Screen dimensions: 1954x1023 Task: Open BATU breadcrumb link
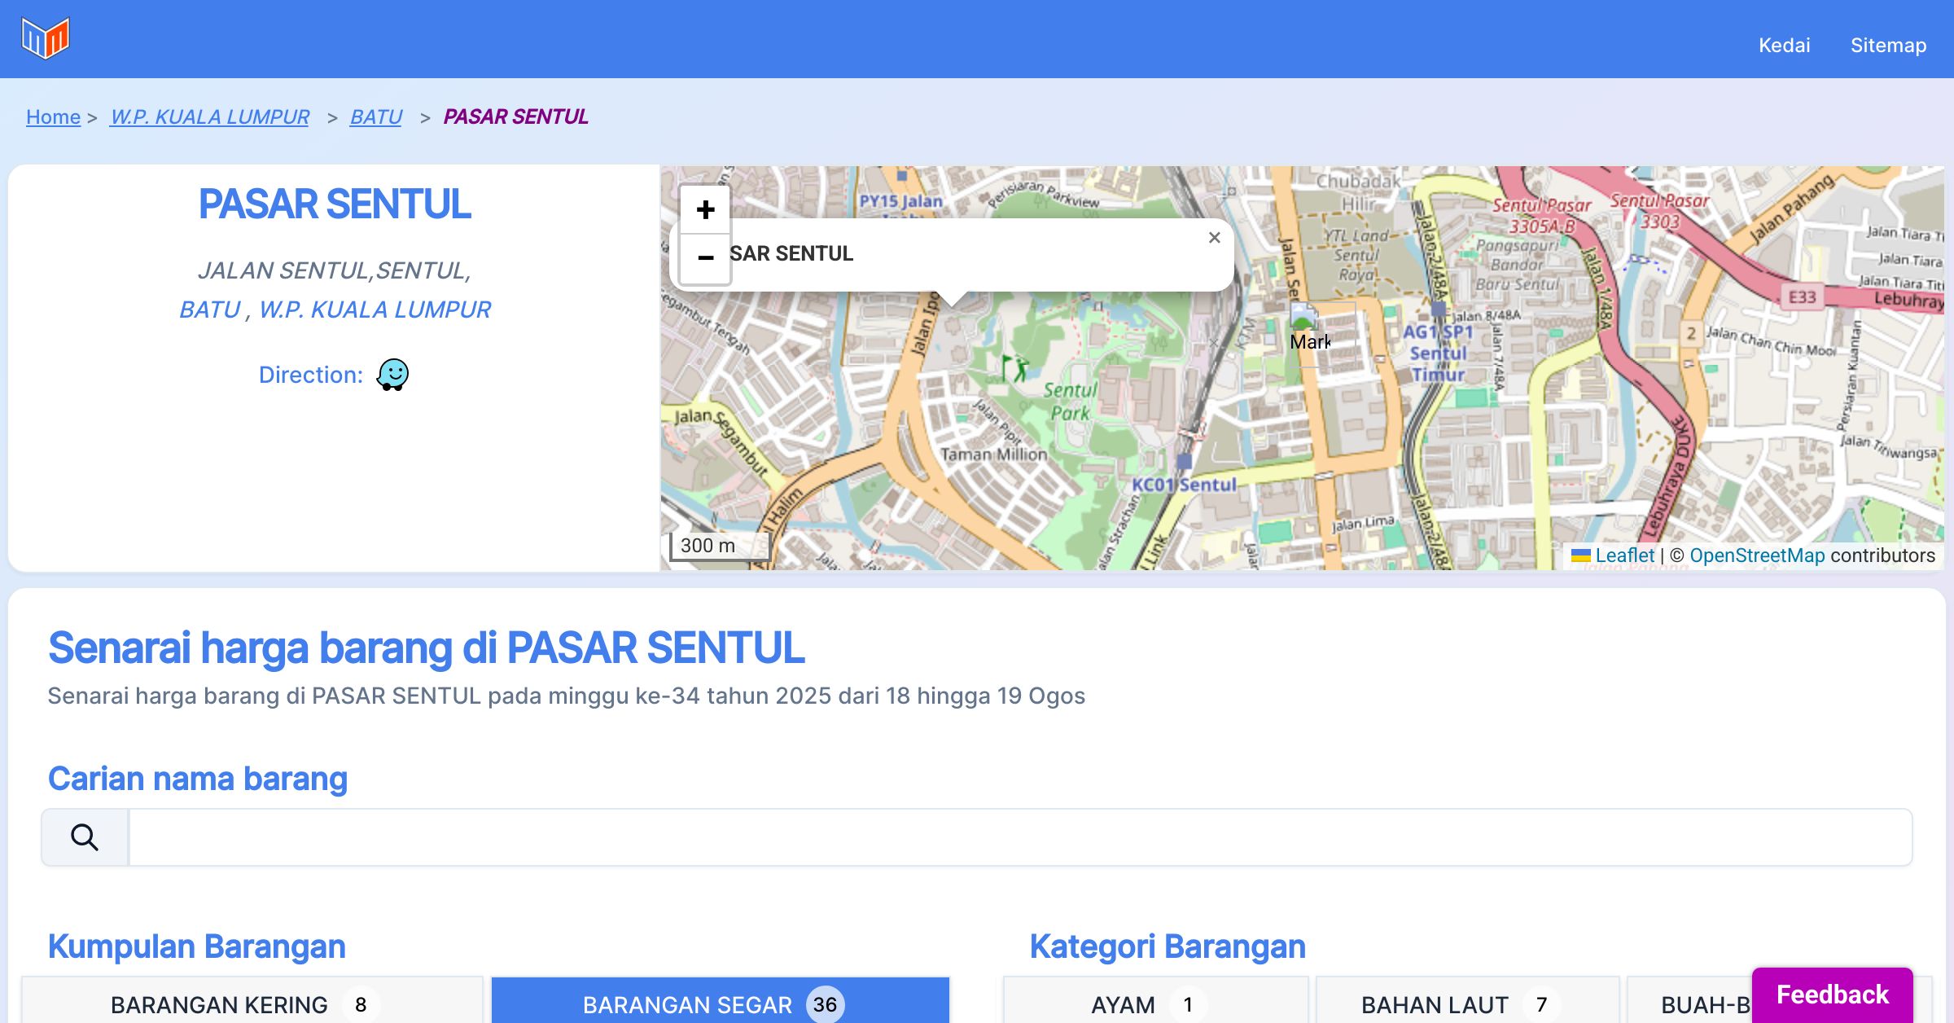pyautogui.click(x=375, y=116)
